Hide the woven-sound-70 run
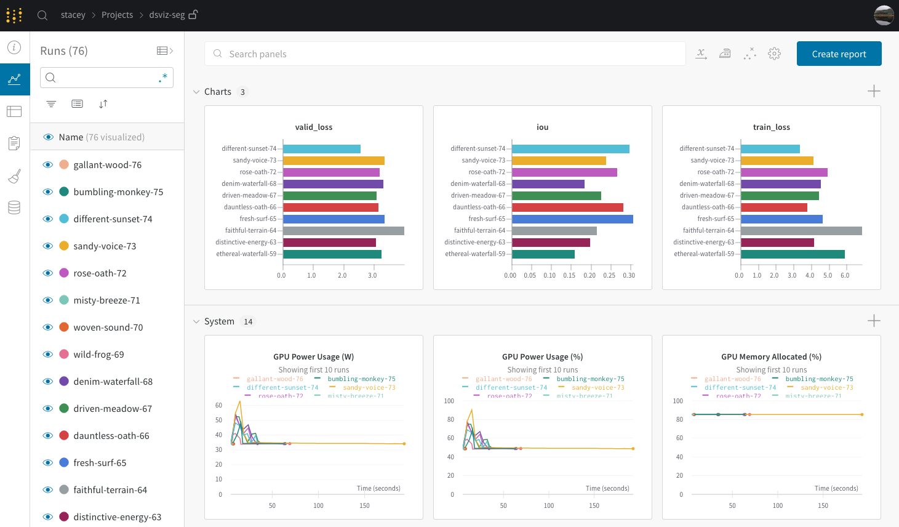Screen dimensions: 899x527 (48, 328)
